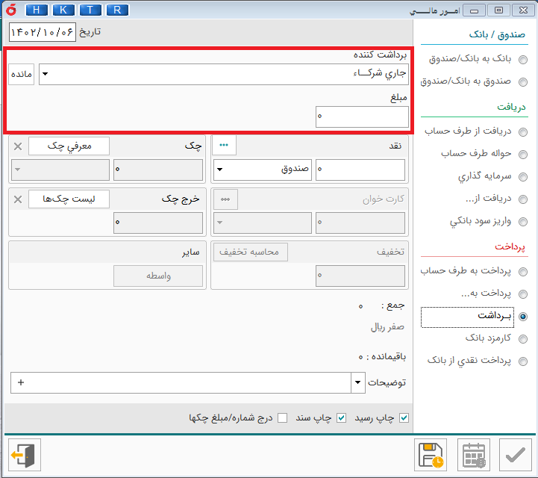The image size is (538, 478).
Task: Click the مانده button
Action: (22, 74)
